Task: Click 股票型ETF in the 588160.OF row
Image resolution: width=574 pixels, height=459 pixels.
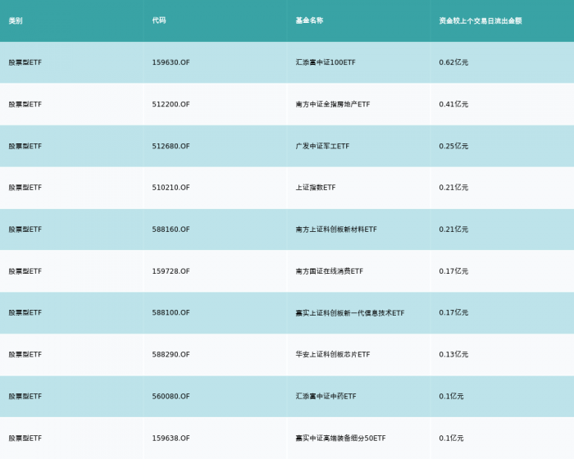Action: point(25,229)
